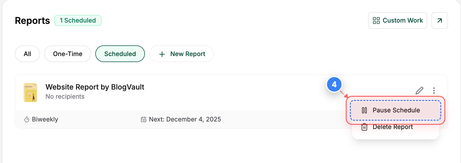Click the No recipients text
The image size is (461, 163).
pos(65,96)
